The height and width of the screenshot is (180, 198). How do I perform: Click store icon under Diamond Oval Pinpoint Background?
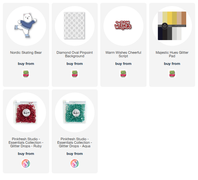tap(75, 73)
